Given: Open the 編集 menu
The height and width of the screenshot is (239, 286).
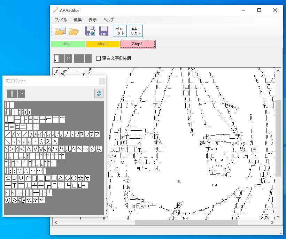Looking at the screenshot, I should [77, 20].
